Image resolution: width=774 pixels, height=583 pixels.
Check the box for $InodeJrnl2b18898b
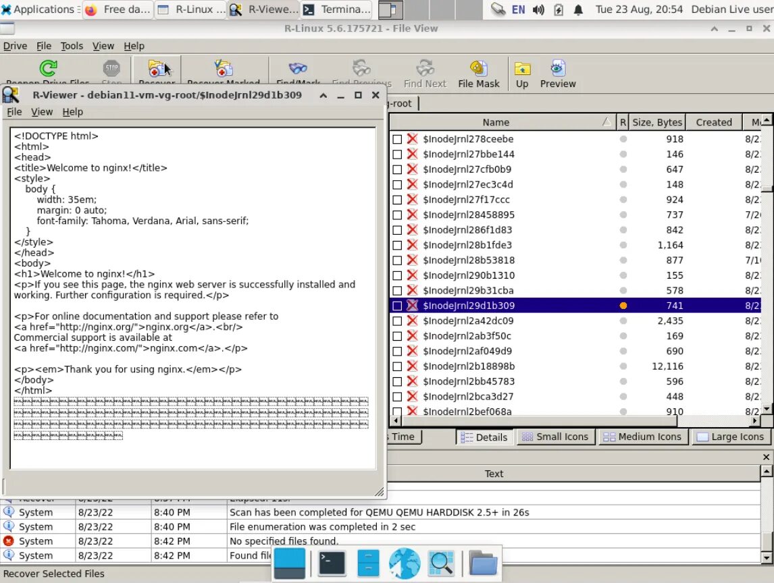click(397, 366)
